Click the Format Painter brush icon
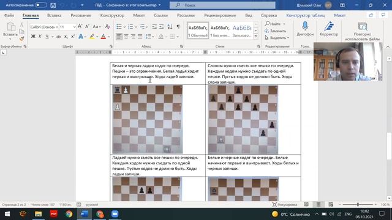 pyautogui.click(x=22, y=38)
